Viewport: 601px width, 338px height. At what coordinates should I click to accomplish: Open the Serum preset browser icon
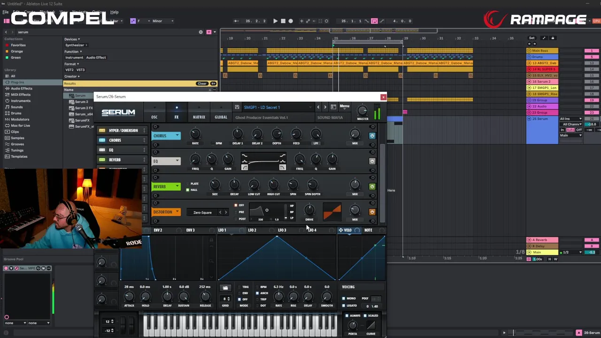(333, 107)
